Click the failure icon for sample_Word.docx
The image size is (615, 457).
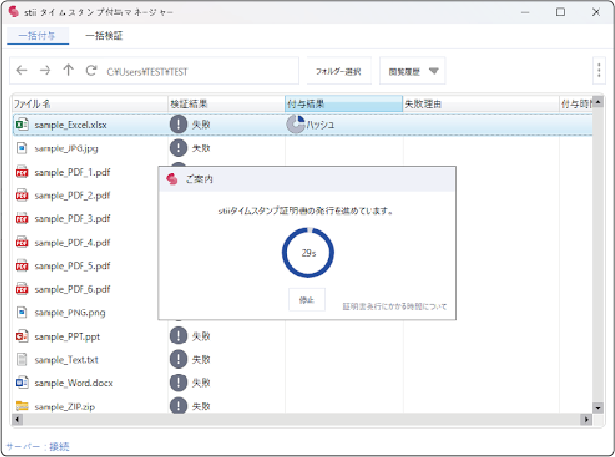(x=178, y=383)
